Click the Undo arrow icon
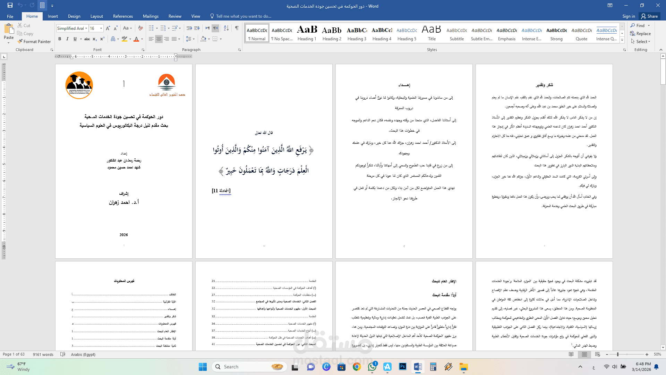This screenshot has height=375, width=666. [20, 5]
